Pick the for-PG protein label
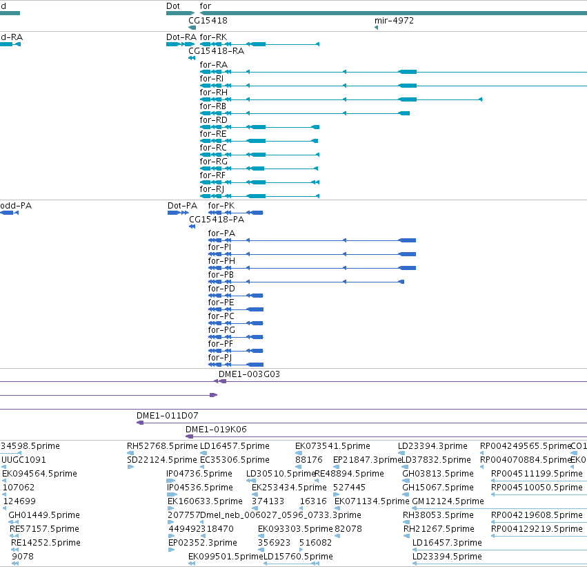This screenshot has width=587, height=567. pyautogui.click(x=221, y=330)
